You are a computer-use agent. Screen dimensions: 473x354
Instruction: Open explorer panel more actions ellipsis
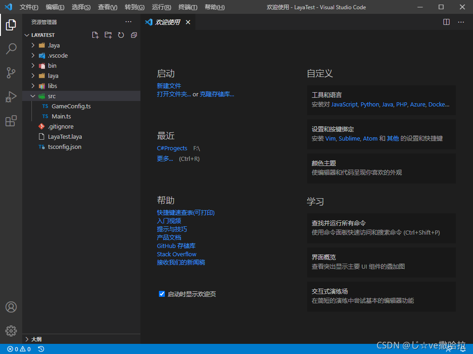pos(128,22)
